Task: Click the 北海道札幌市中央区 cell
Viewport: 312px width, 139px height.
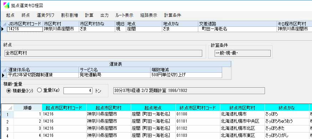Action: click(242, 121)
